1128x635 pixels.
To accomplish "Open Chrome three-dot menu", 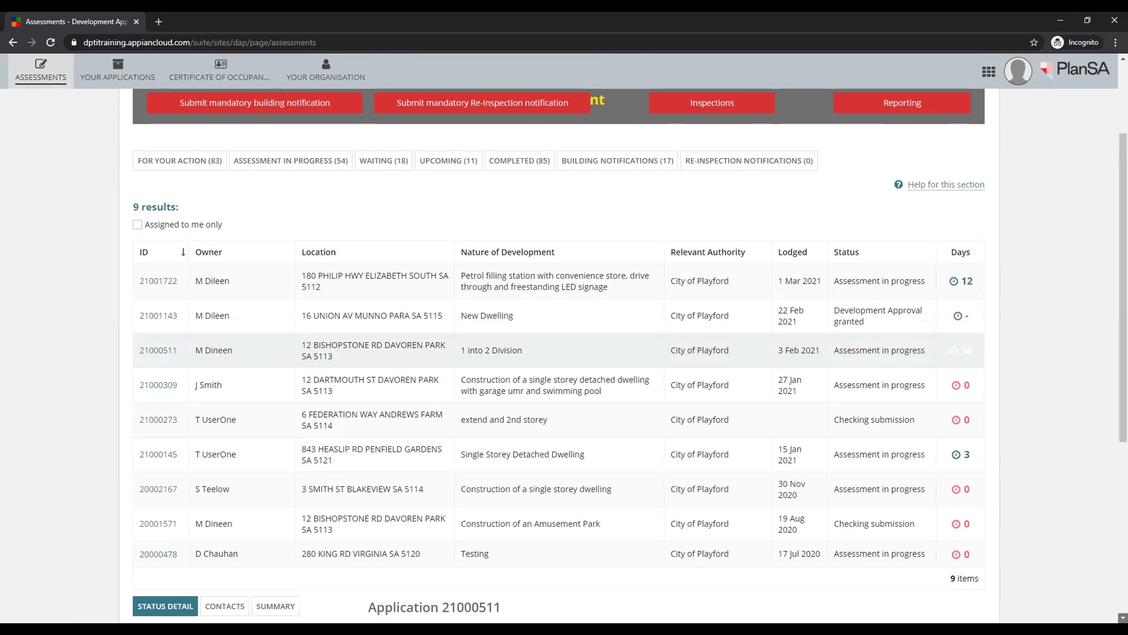I will [1115, 42].
